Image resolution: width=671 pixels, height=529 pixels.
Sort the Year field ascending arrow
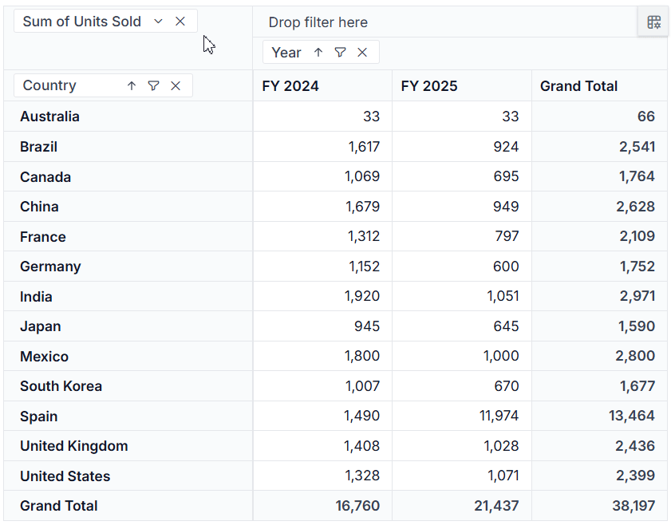click(318, 52)
